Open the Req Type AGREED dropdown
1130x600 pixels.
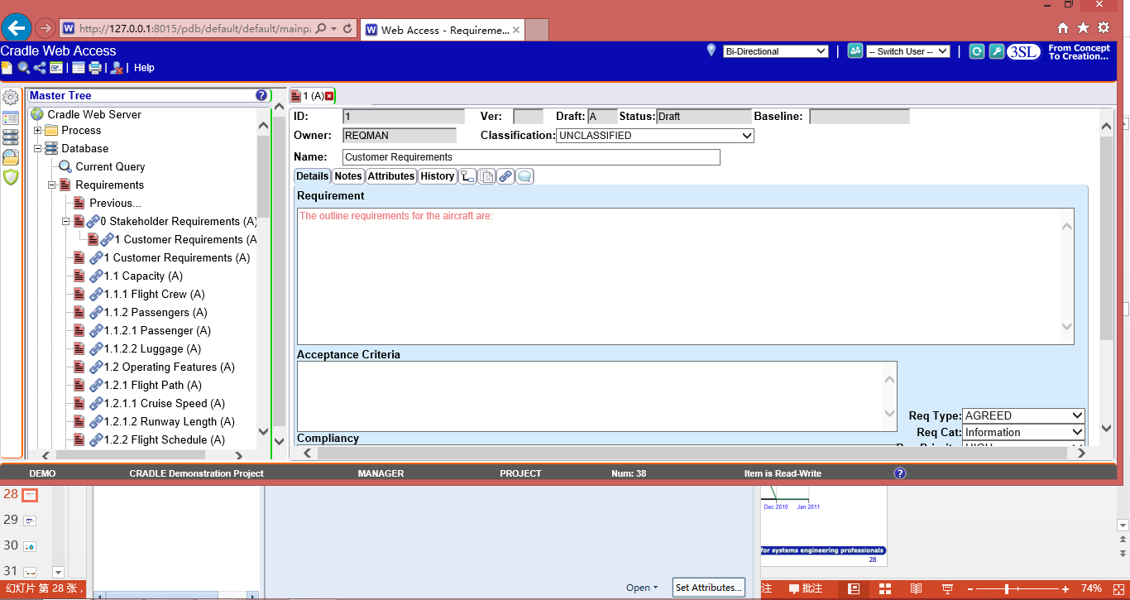coord(1024,415)
